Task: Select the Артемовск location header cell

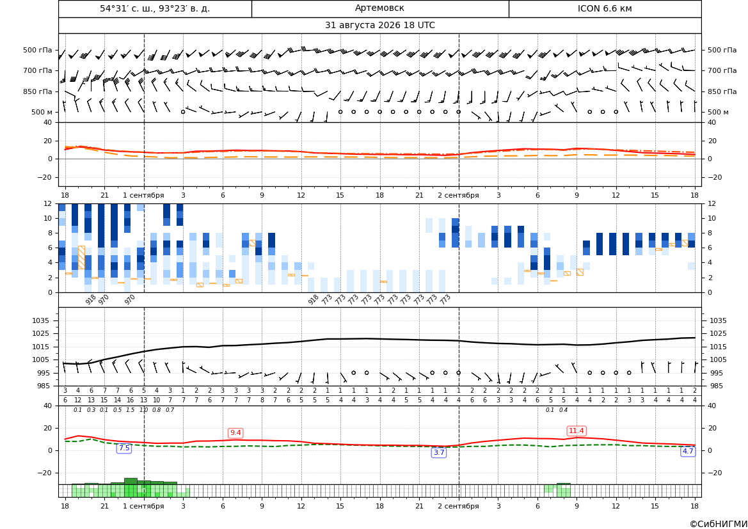Action: pyautogui.click(x=379, y=8)
